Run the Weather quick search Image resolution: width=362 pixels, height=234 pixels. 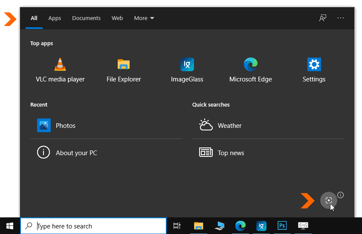268,125
